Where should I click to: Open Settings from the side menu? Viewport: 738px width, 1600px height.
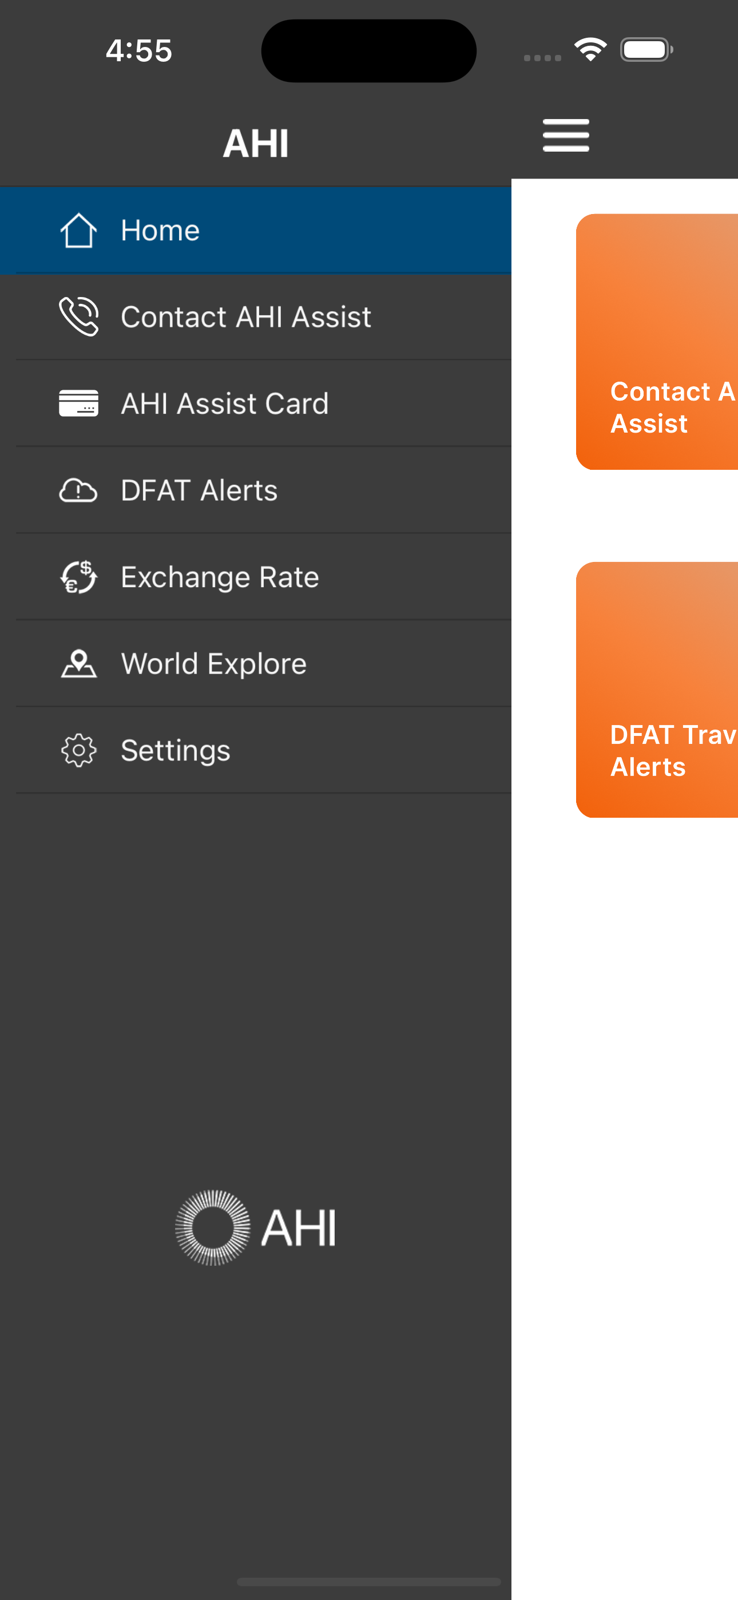[256, 750]
